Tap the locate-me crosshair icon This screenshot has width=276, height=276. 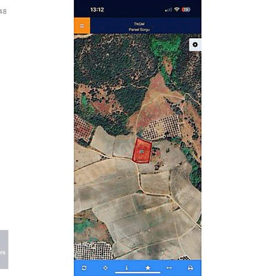(105, 268)
